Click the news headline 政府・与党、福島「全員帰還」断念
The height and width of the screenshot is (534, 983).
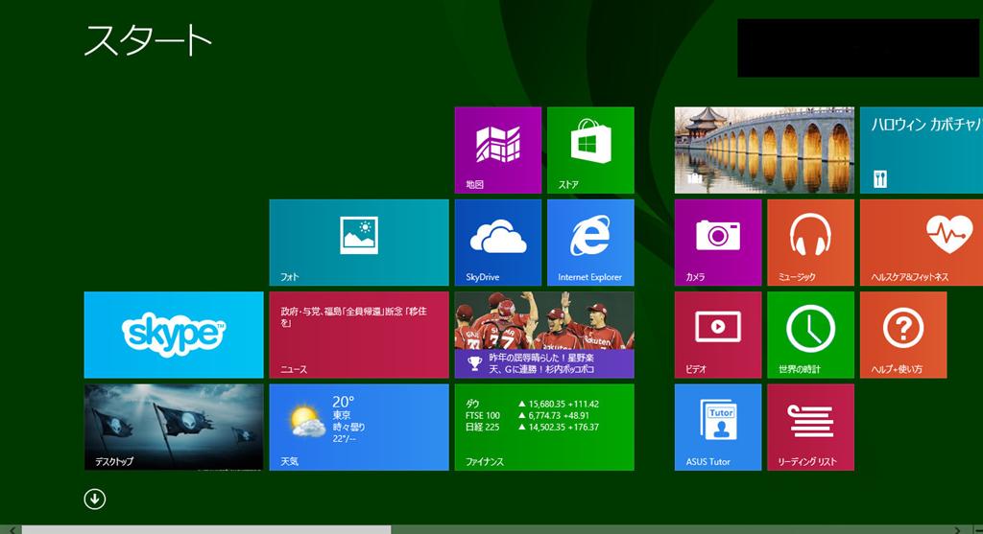pos(353,316)
